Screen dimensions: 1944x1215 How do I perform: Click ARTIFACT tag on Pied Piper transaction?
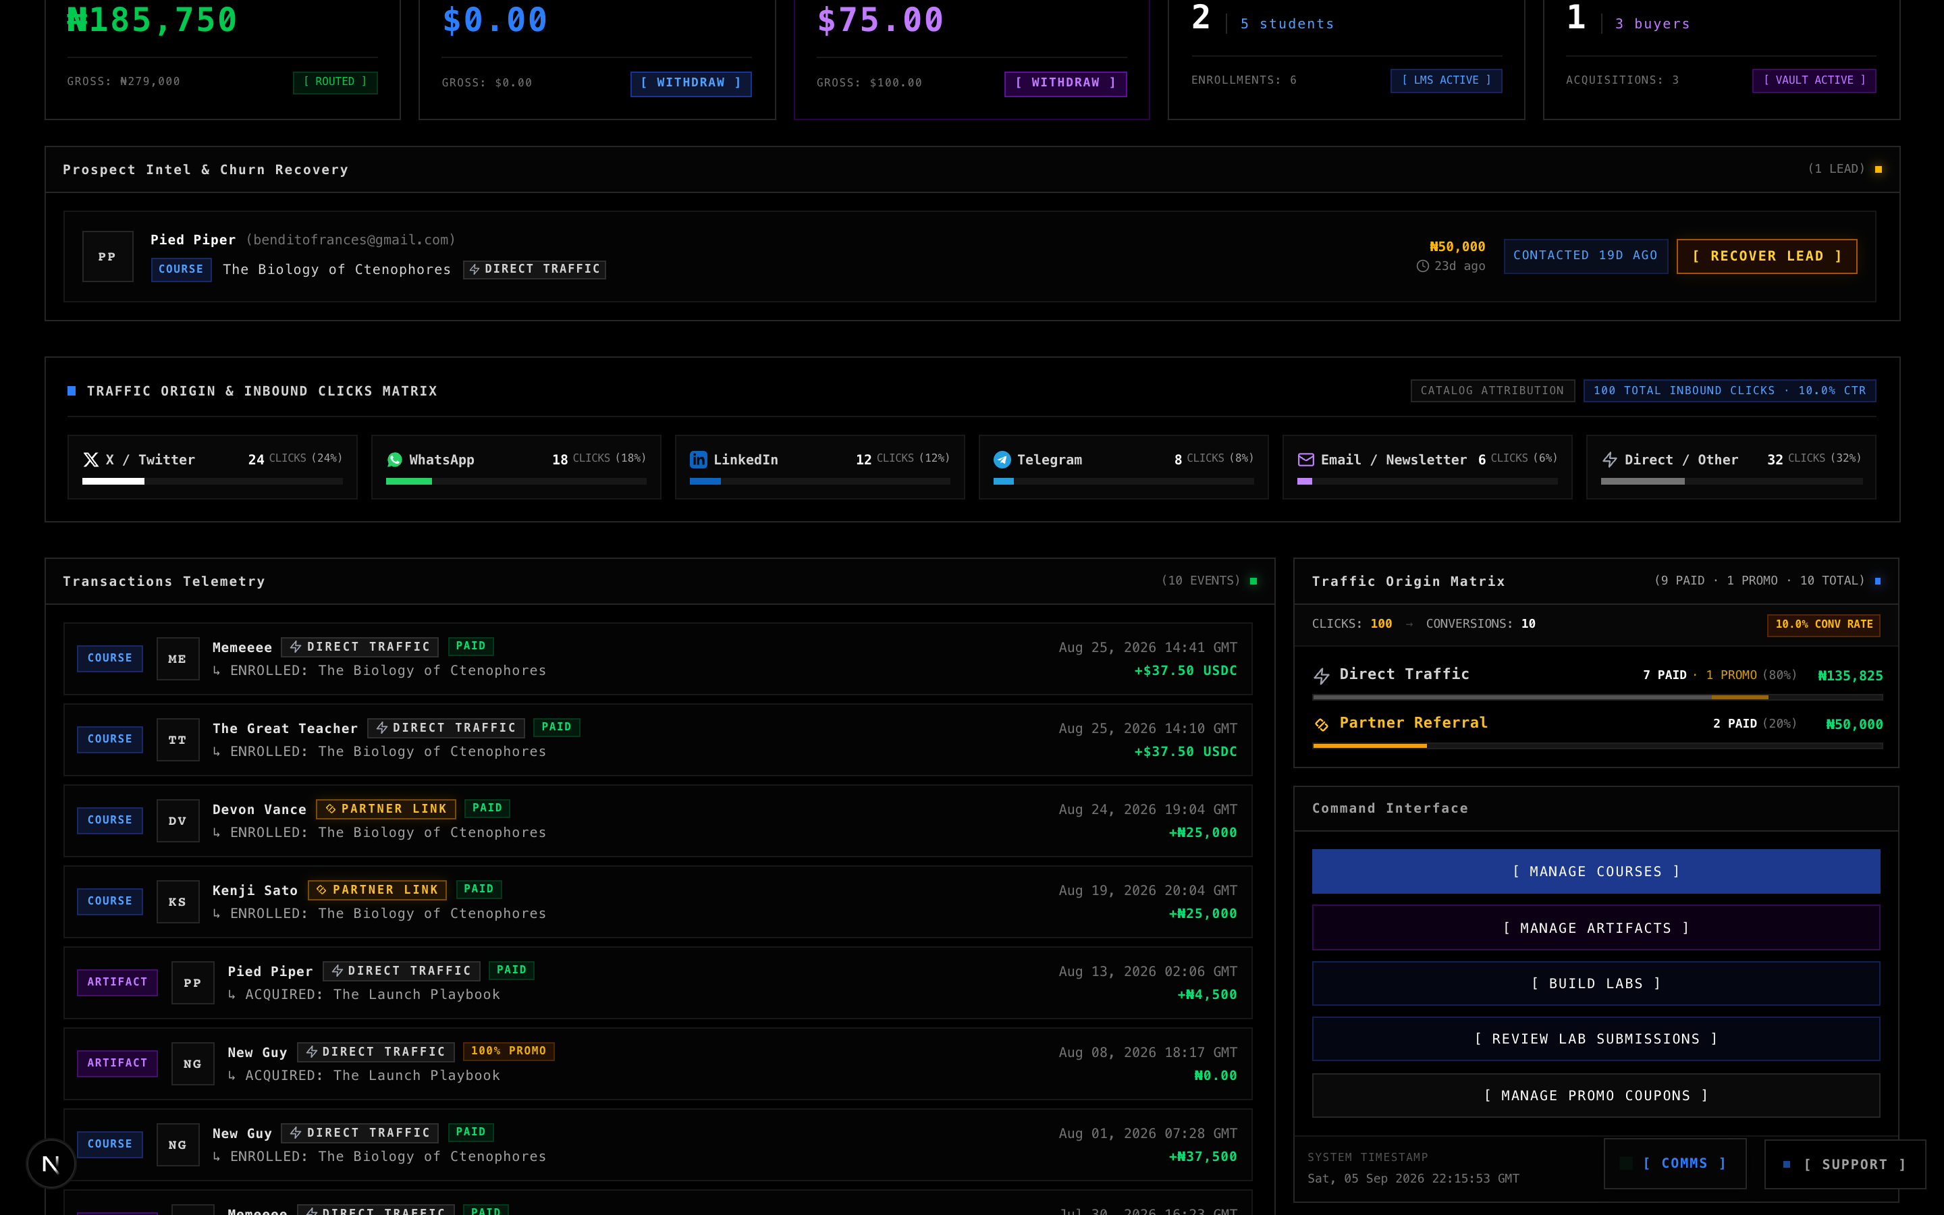pyautogui.click(x=117, y=982)
